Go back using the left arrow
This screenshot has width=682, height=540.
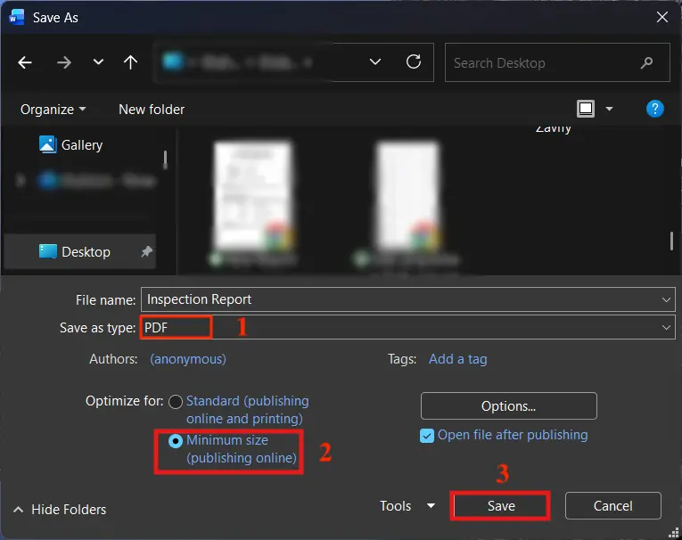25,62
